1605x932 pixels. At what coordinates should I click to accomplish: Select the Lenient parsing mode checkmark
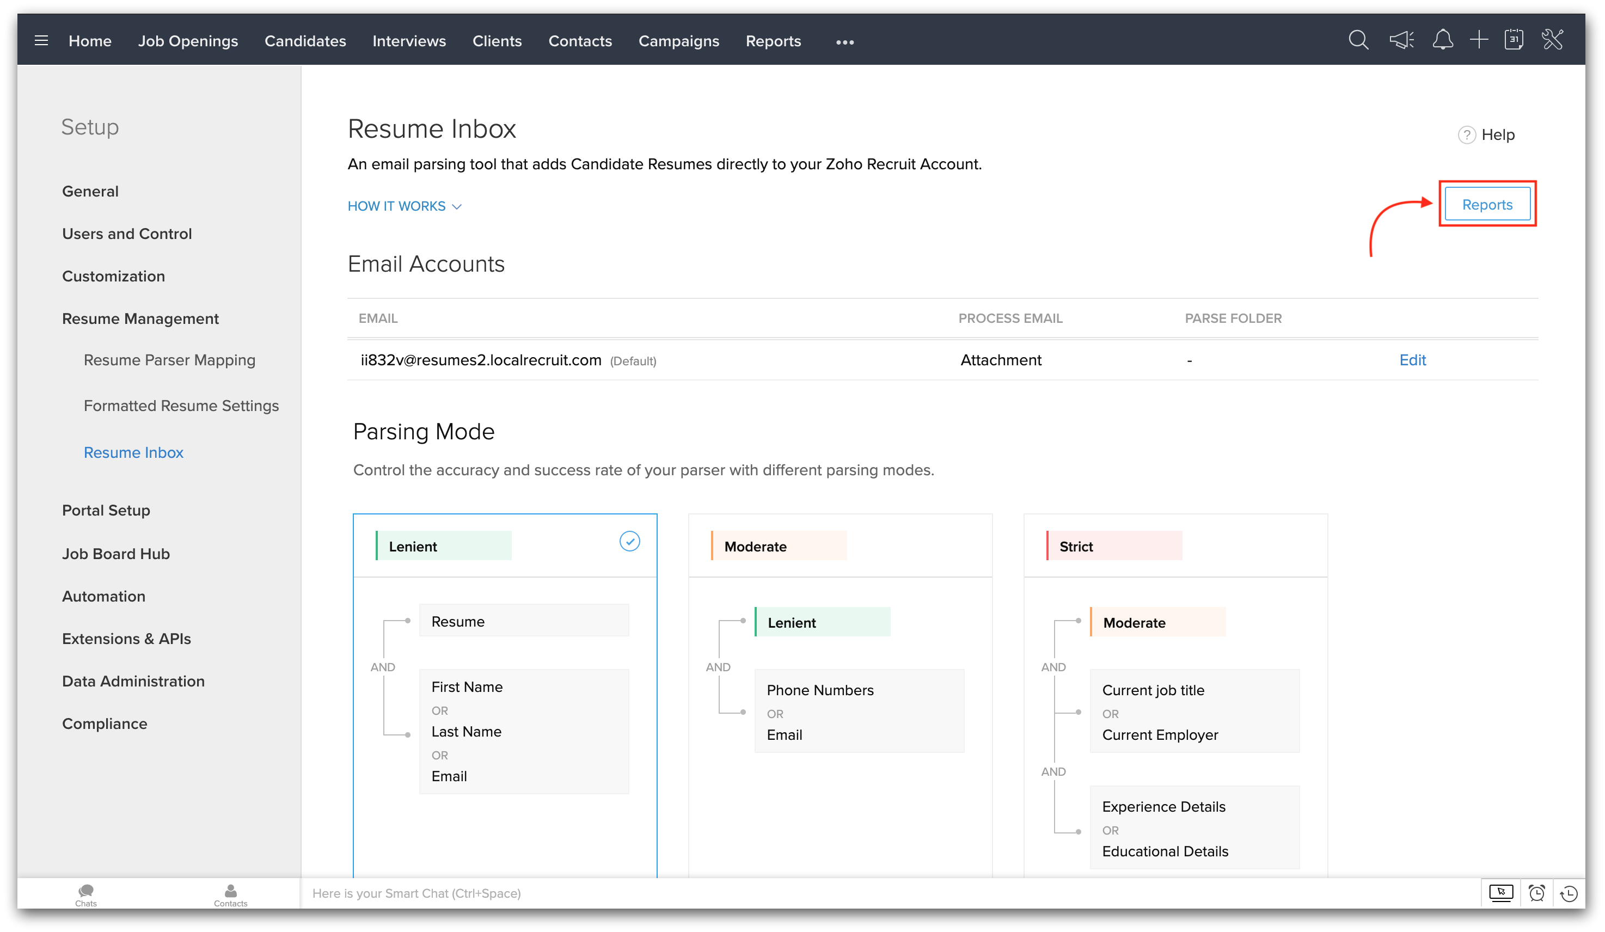pos(629,542)
